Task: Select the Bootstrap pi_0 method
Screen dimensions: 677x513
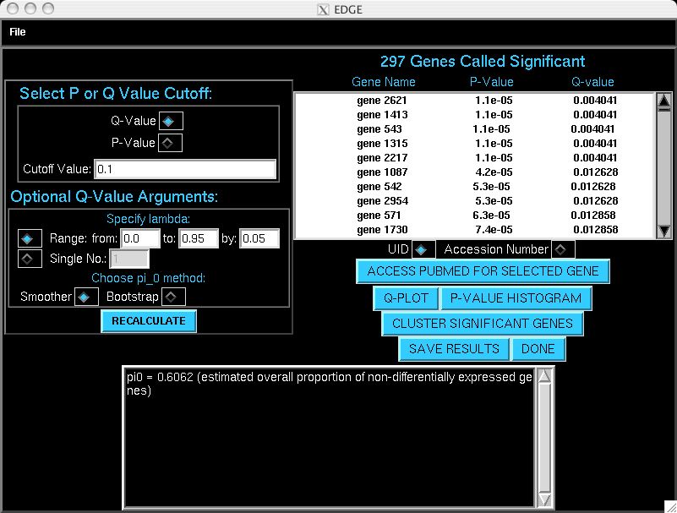Action: coord(172,297)
